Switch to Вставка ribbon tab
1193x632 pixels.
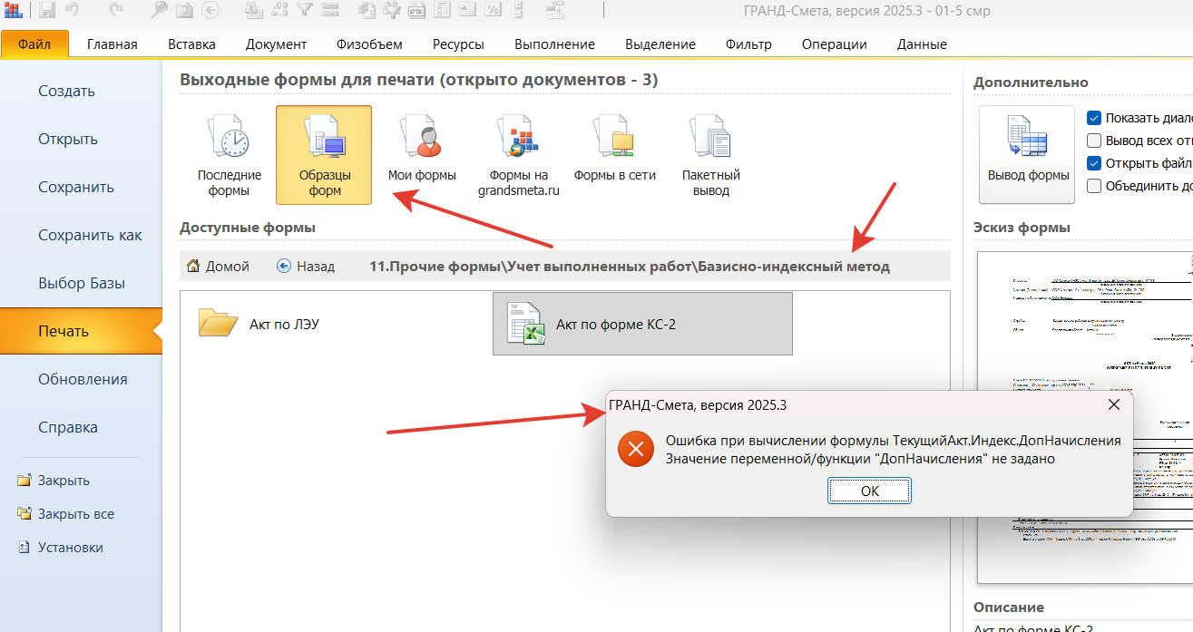(191, 44)
